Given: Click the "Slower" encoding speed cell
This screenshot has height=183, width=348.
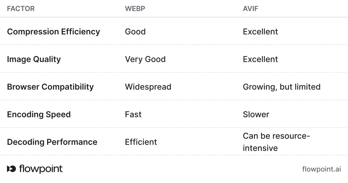Looking at the screenshot, I should pyautogui.click(x=256, y=114).
